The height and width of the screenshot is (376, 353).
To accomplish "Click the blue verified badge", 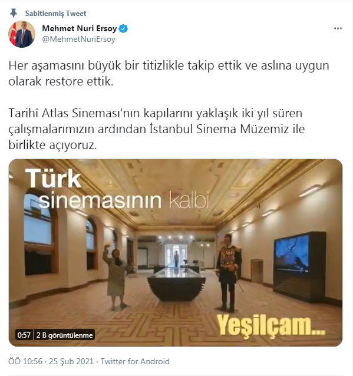I will (x=124, y=28).
